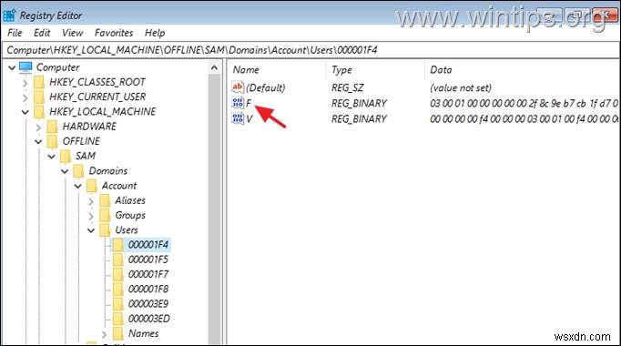Click the SAM folder icon

coord(66,156)
